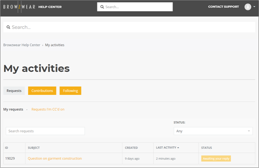Click the Awaiting your reply badge
Screen dimensions: 259x168
(x=216, y=159)
